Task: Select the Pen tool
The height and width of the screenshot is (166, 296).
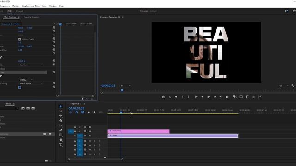Action: click(61, 130)
